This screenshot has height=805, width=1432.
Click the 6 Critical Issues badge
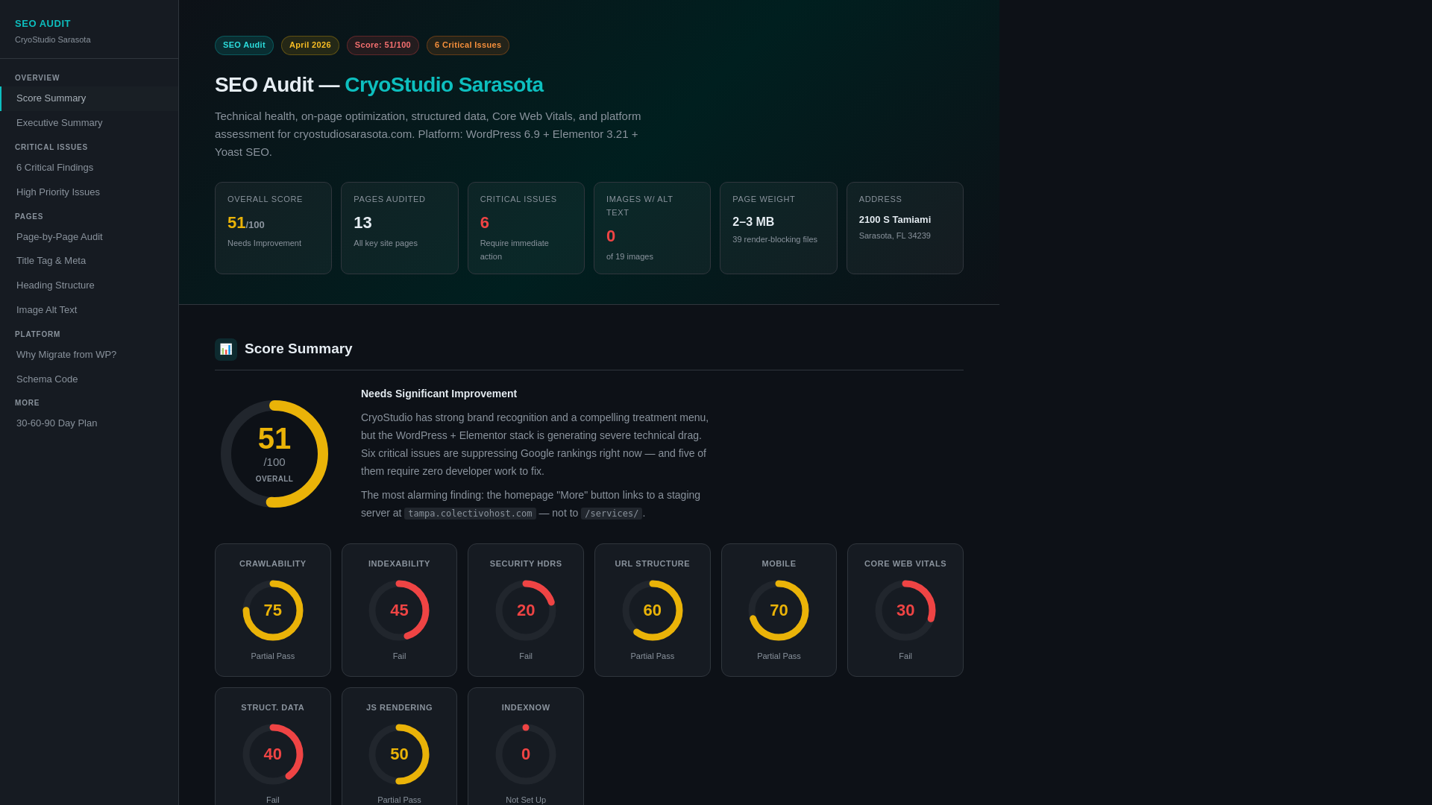coord(468,45)
